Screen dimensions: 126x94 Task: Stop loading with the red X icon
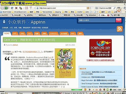click(x=16, y=8)
